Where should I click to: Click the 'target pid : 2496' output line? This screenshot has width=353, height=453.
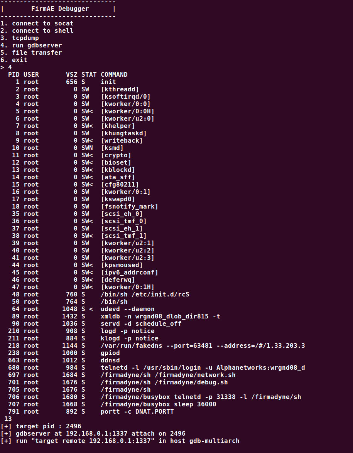[41, 426]
